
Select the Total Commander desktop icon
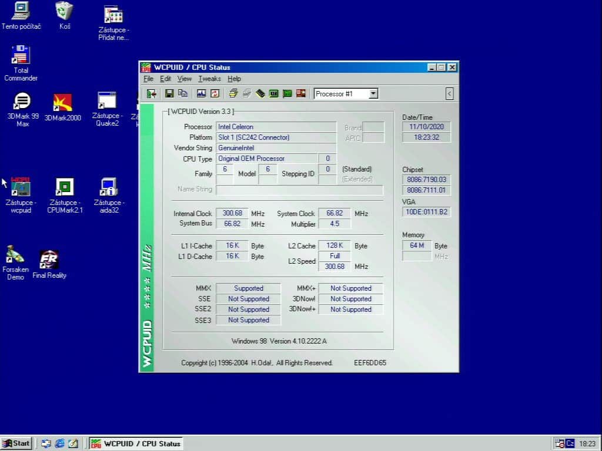coord(21,63)
